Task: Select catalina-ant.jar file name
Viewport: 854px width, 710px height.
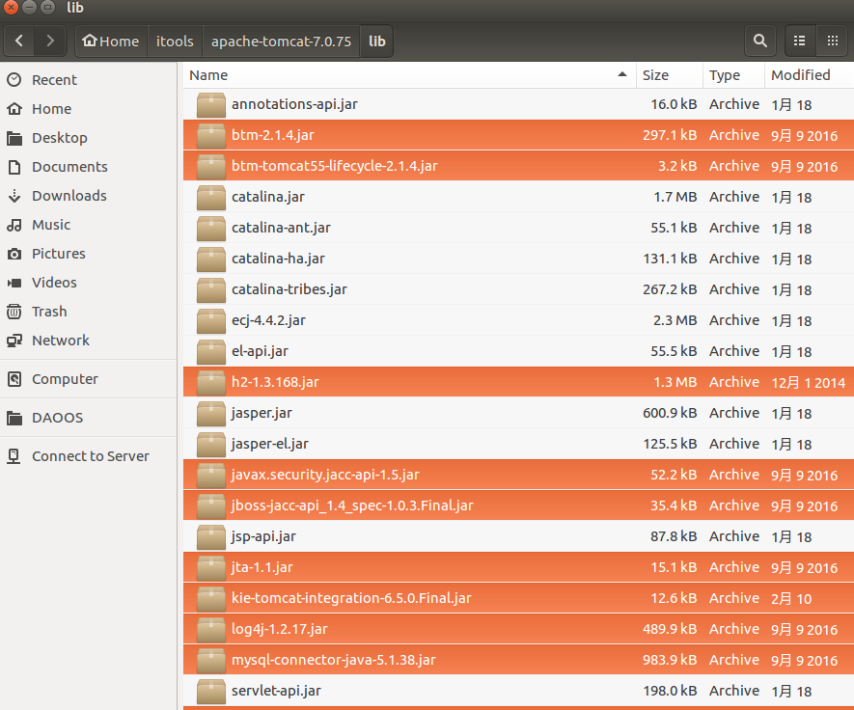Action: [281, 228]
